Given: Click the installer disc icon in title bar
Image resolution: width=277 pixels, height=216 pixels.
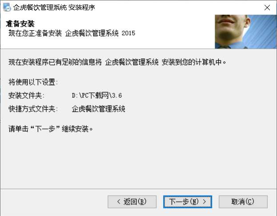Looking at the screenshot, I should tap(7, 7).
